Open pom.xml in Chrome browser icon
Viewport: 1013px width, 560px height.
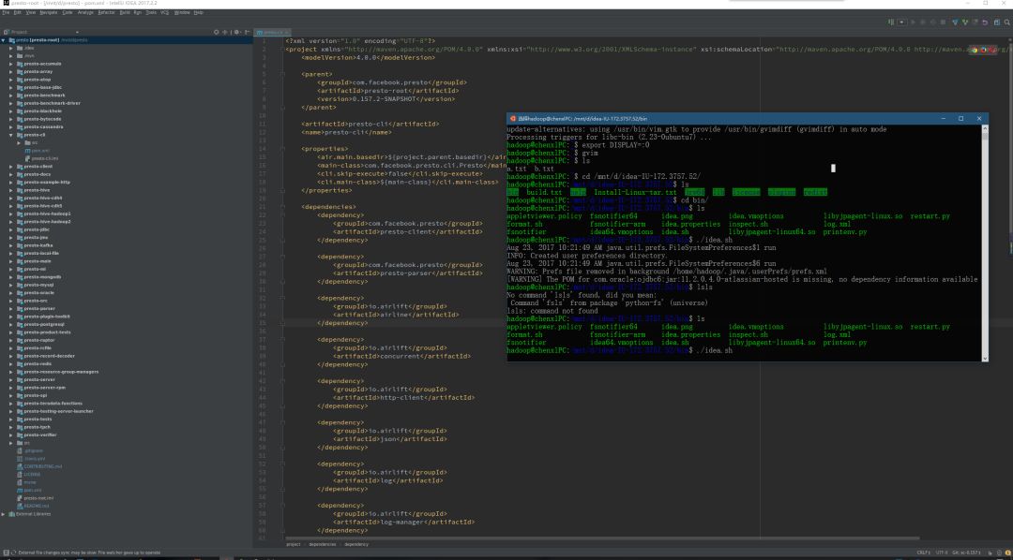975,50
